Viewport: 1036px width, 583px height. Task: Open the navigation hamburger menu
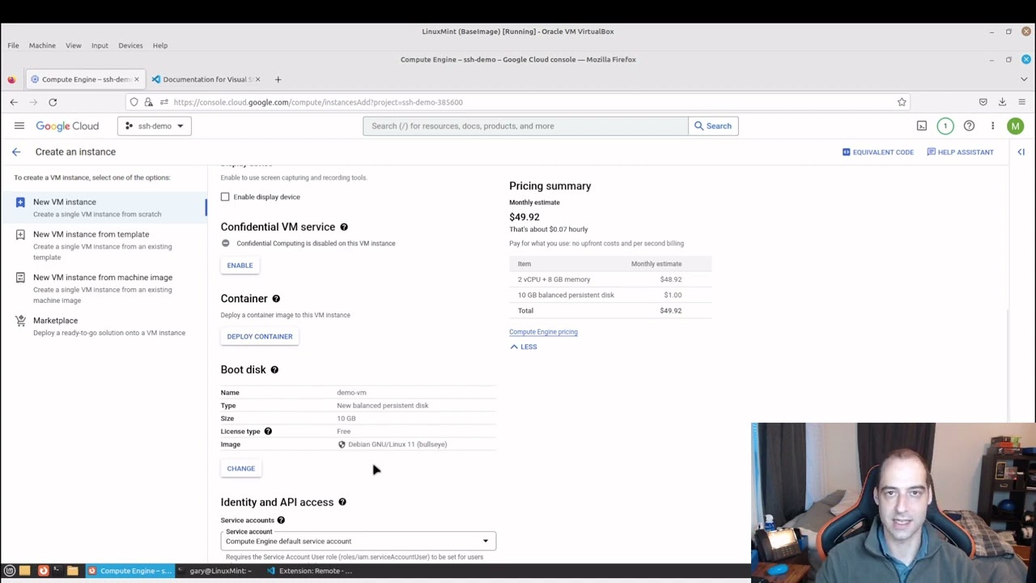pyautogui.click(x=19, y=126)
